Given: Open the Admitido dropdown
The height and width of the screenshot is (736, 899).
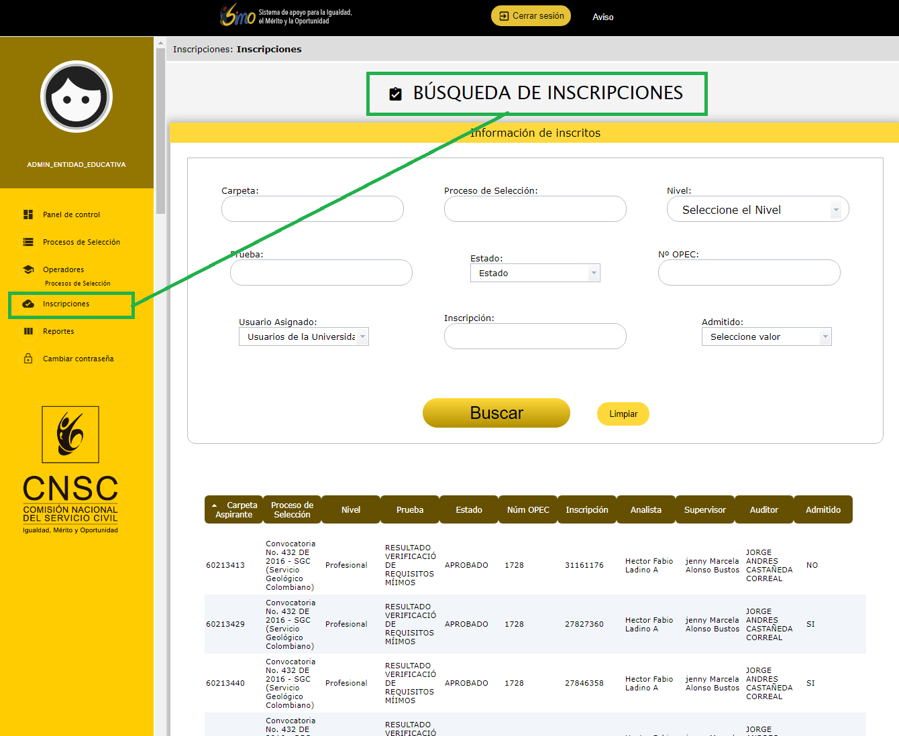Looking at the screenshot, I should click(x=767, y=336).
